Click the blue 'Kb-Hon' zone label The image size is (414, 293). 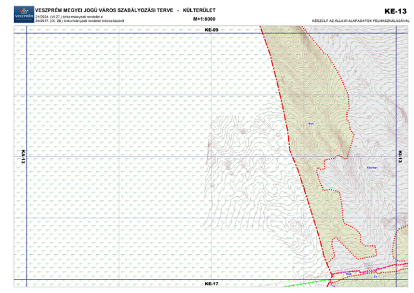371,169
